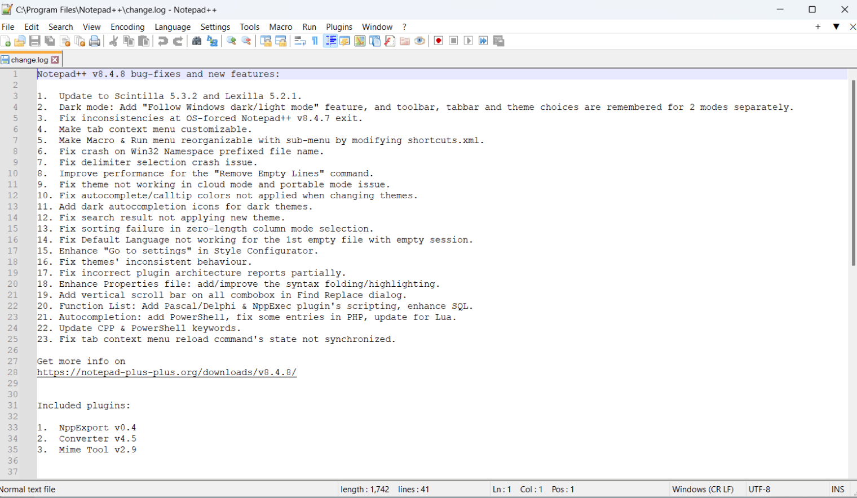Image resolution: width=857 pixels, height=498 pixels.
Task: Open the View menu
Action: pos(91,27)
